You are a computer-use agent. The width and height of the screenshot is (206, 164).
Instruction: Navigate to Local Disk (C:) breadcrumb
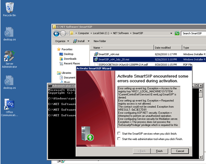pos(101,33)
